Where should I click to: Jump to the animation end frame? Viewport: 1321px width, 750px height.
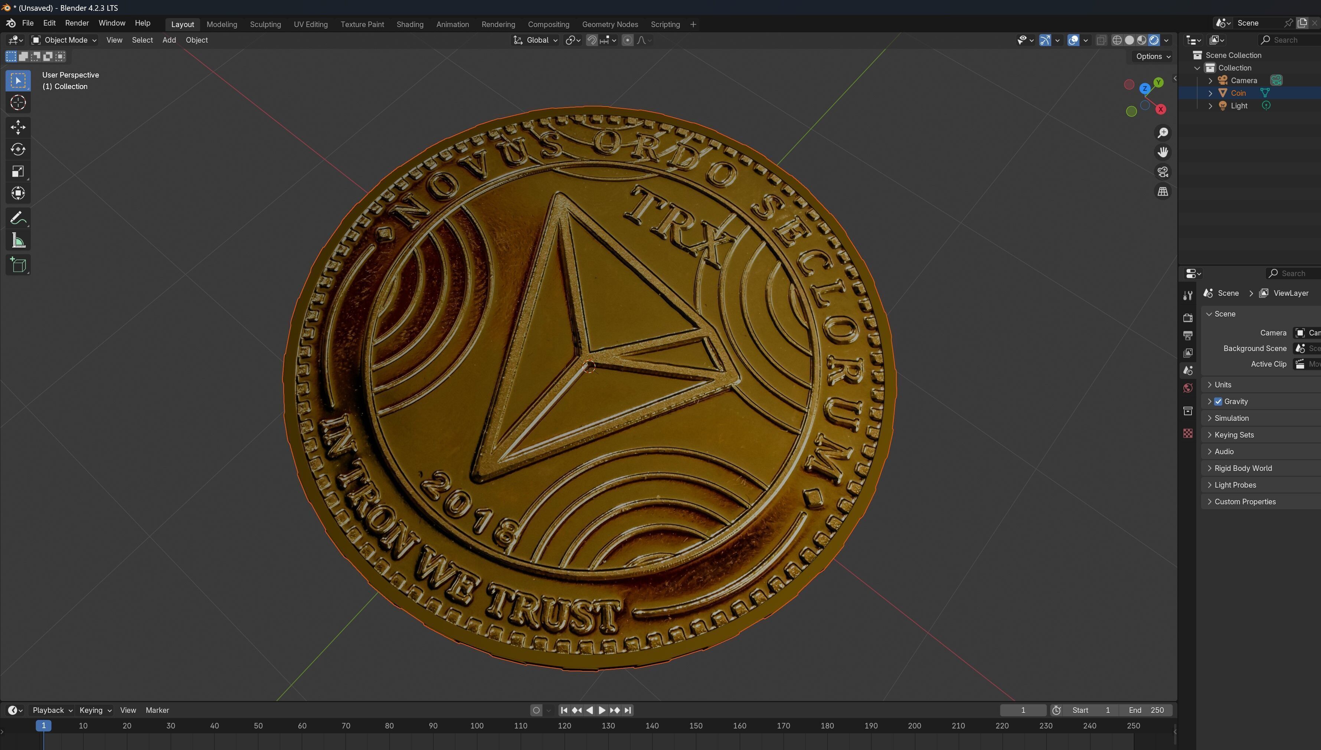pos(628,710)
